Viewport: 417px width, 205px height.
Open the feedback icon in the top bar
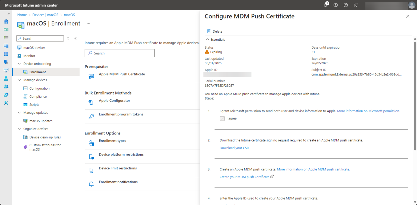[356, 5]
